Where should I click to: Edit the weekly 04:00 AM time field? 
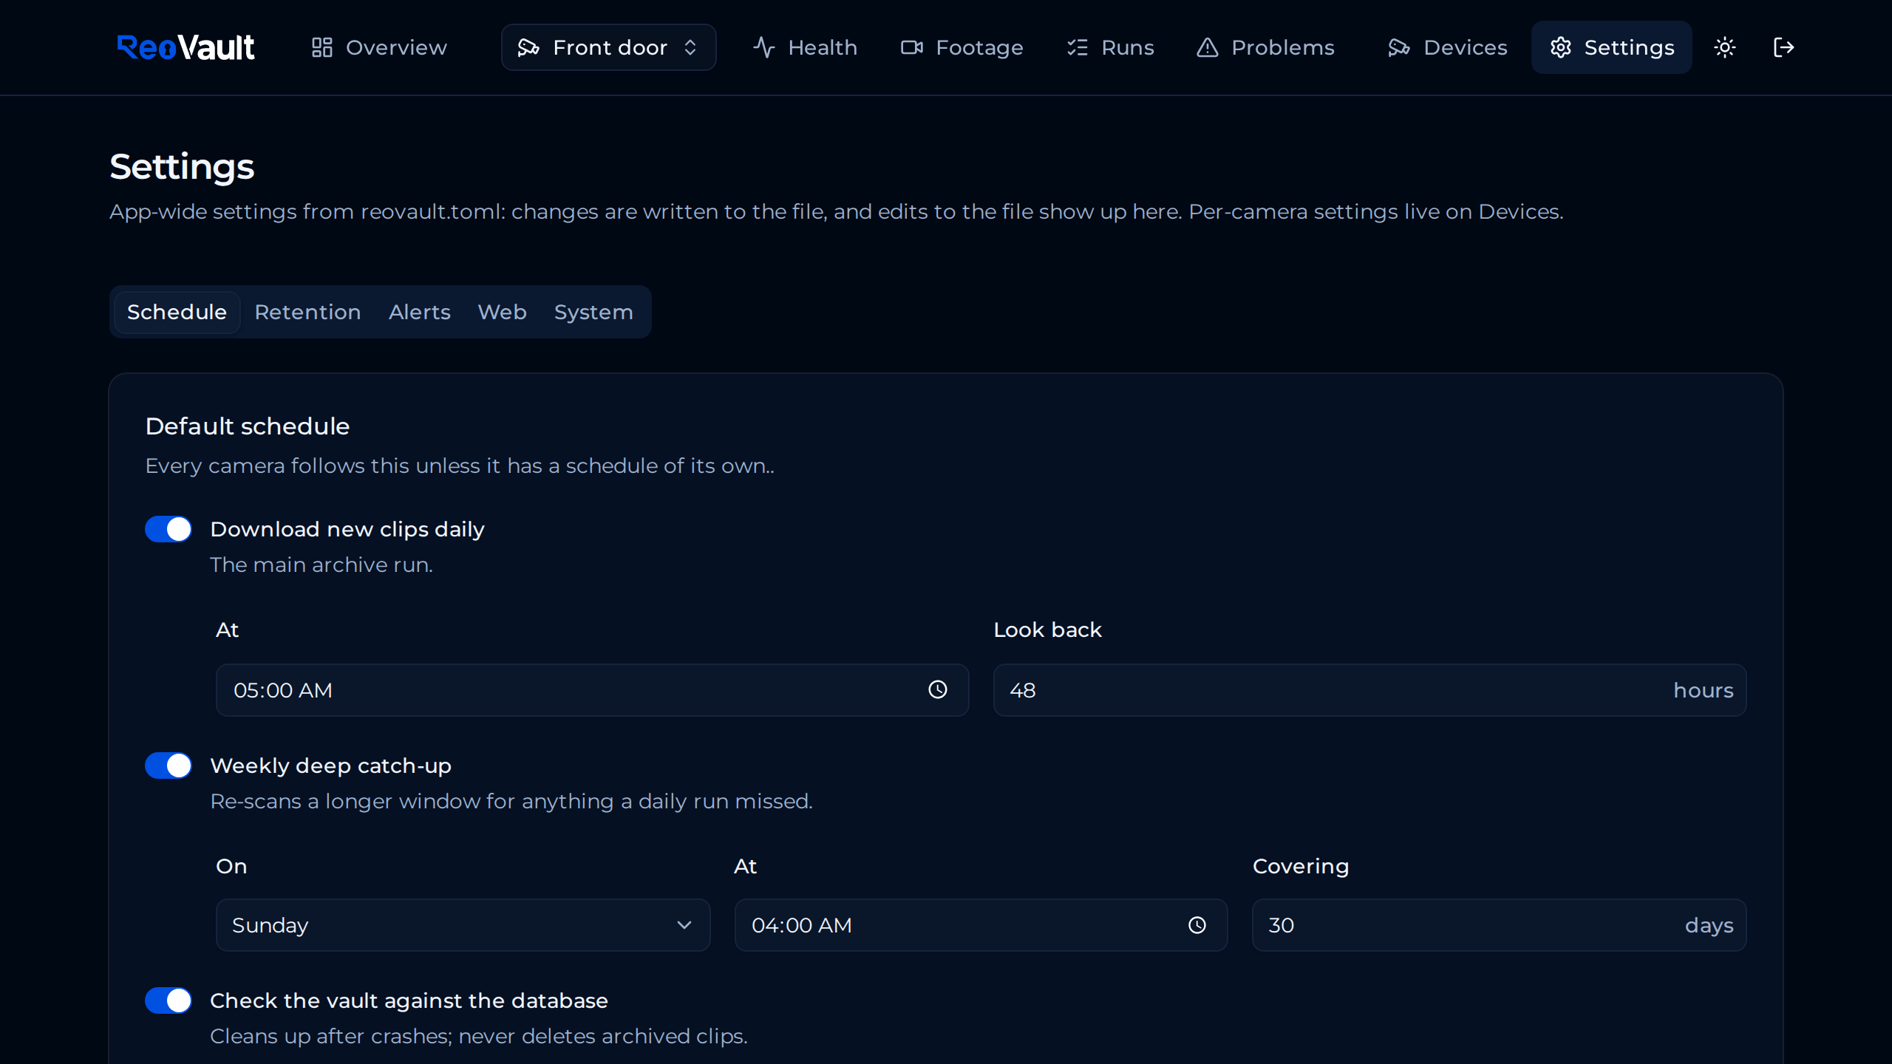981,925
